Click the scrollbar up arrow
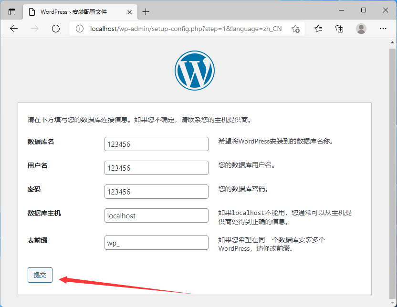 pyautogui.click(x=392, y=42)
